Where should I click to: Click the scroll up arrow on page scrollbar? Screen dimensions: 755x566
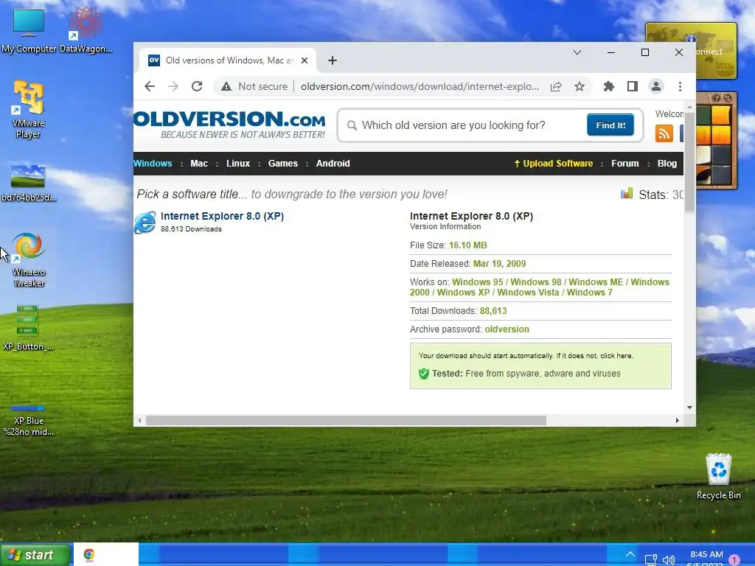pos(689,107)
